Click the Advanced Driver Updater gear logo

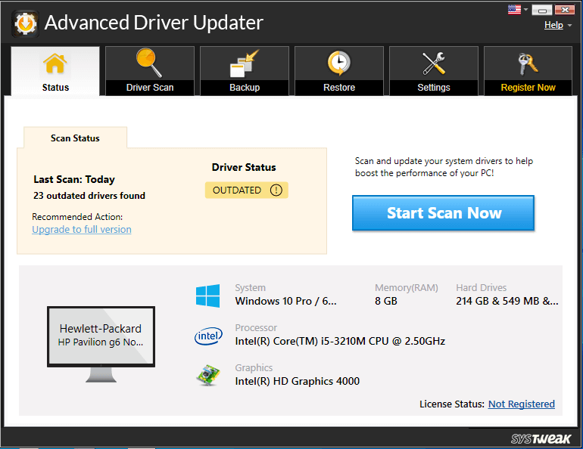pyautogui.click(x=25, y=23)
